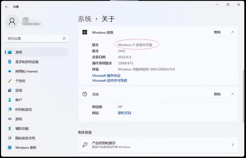Minimize the Settings window
The width and height of the screenshot is (246, 158).
[x=217, y=5]
